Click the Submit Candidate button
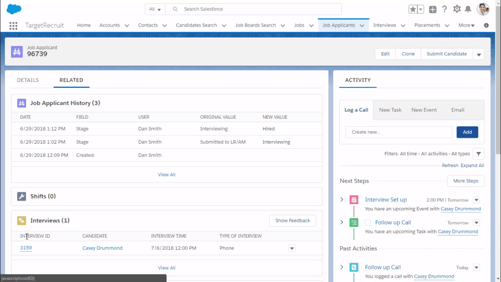 pos(447,54)
